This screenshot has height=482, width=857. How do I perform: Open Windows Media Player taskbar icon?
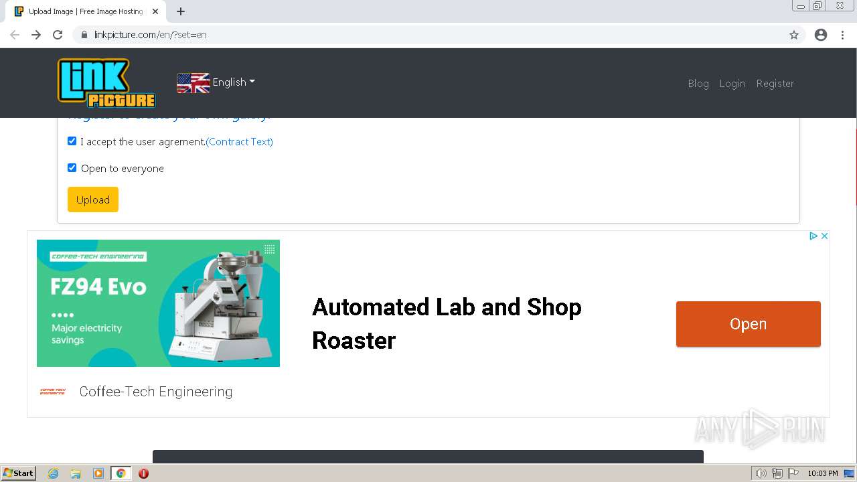point(98,473)
